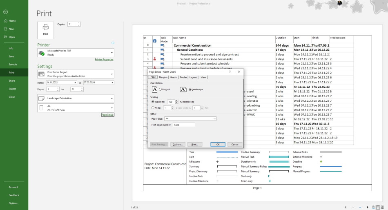Click the Pages from field stepper
Screen dimensions: 388x210
(58, 89)
